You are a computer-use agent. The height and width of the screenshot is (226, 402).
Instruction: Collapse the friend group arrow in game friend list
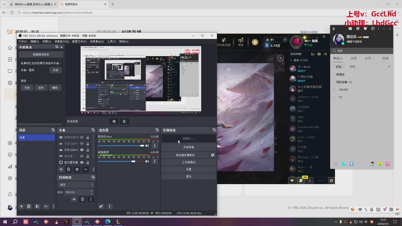point(291,60)
